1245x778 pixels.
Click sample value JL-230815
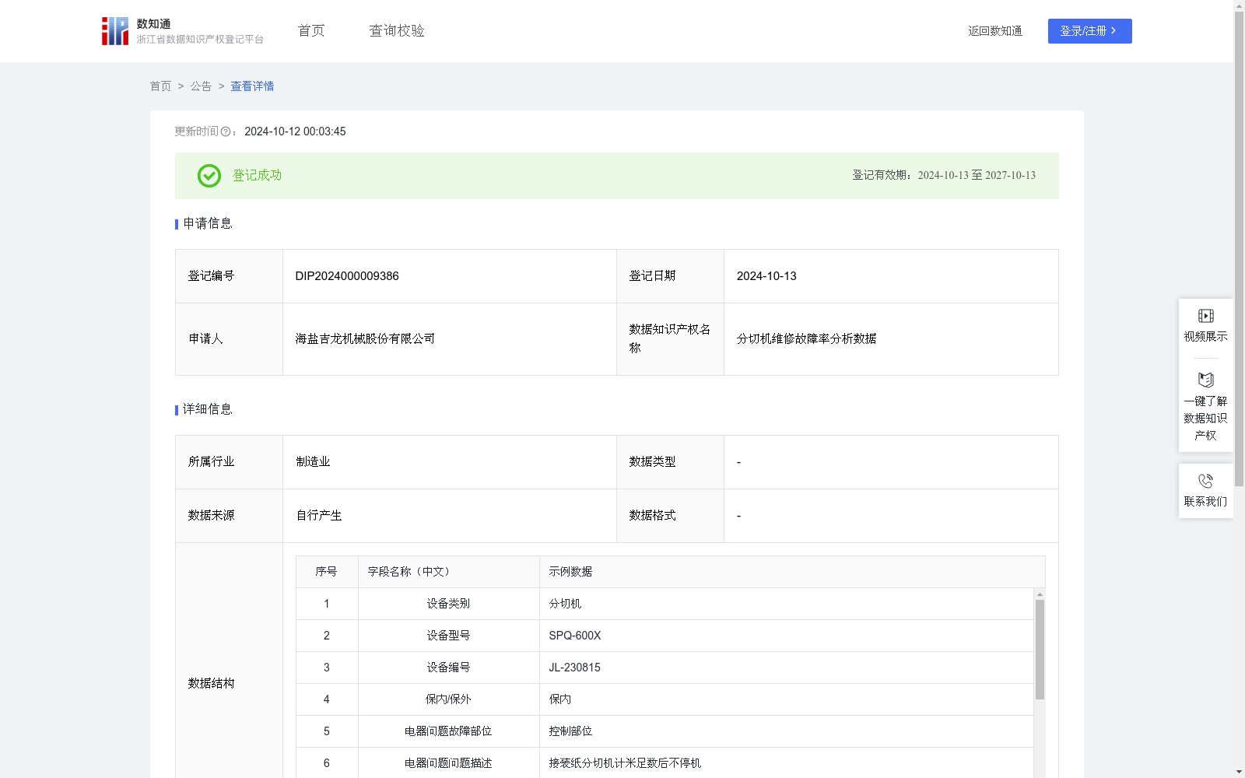[x=575, y=668]
